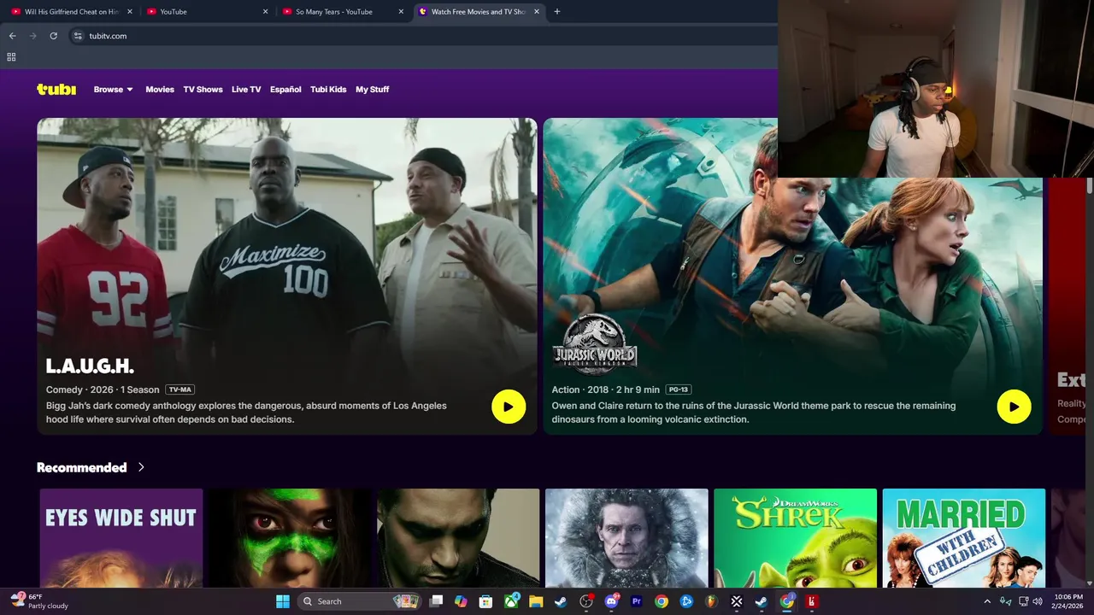Open the Movies section
The height and width of the screenshot is (615, 1094).
tap(160, 90)
